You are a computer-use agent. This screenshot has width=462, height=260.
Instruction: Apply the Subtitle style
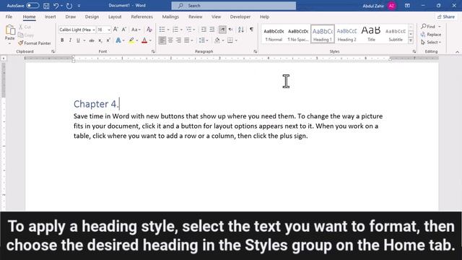(x=396, y=34)
